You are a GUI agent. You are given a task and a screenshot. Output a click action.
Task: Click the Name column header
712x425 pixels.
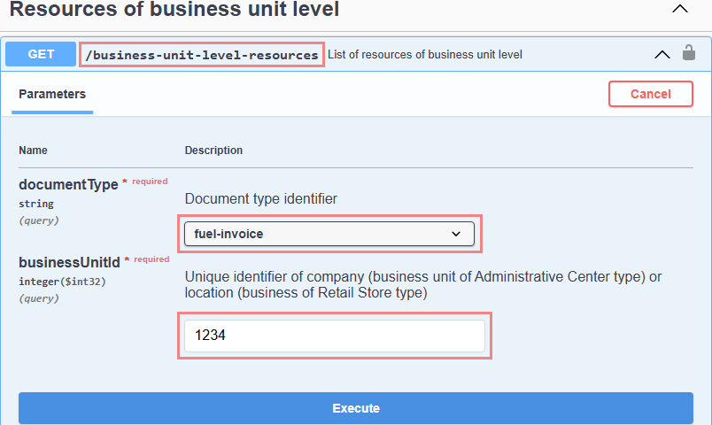pyautogui.click(x=34, y=151)
